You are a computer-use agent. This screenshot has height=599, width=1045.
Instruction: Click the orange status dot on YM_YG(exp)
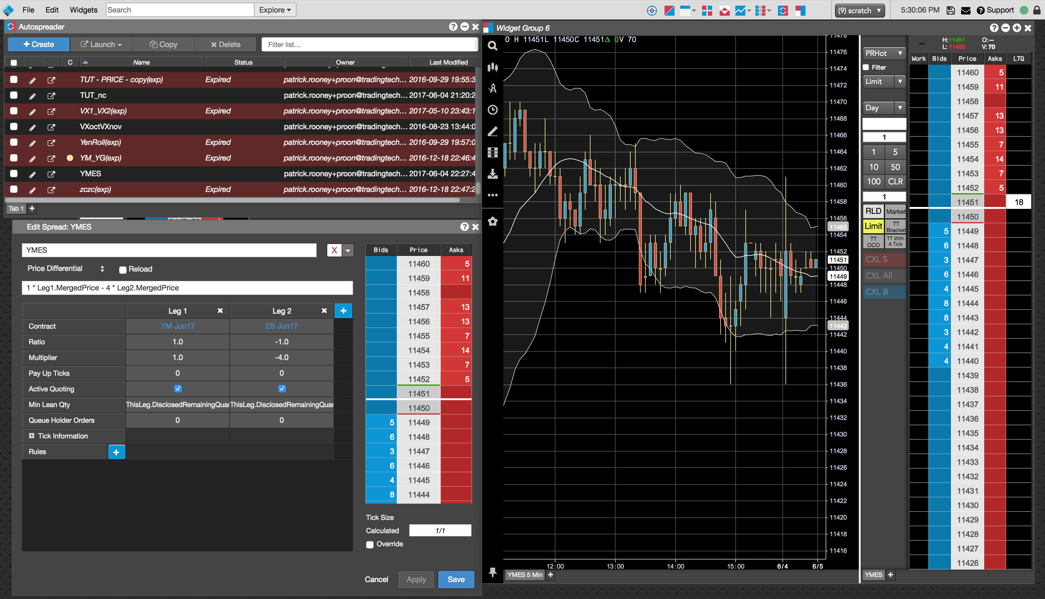pyautogui.click(x=70, y=158)
